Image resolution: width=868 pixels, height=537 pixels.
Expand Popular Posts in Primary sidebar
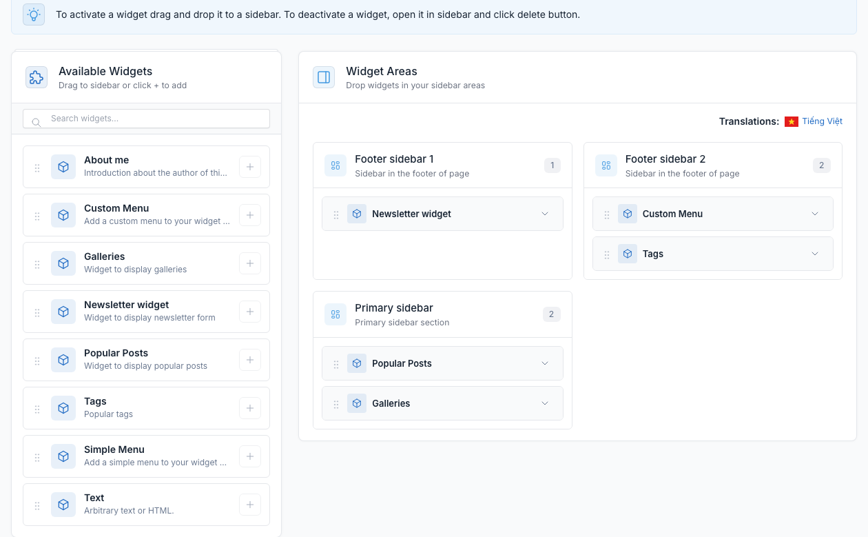545,363
